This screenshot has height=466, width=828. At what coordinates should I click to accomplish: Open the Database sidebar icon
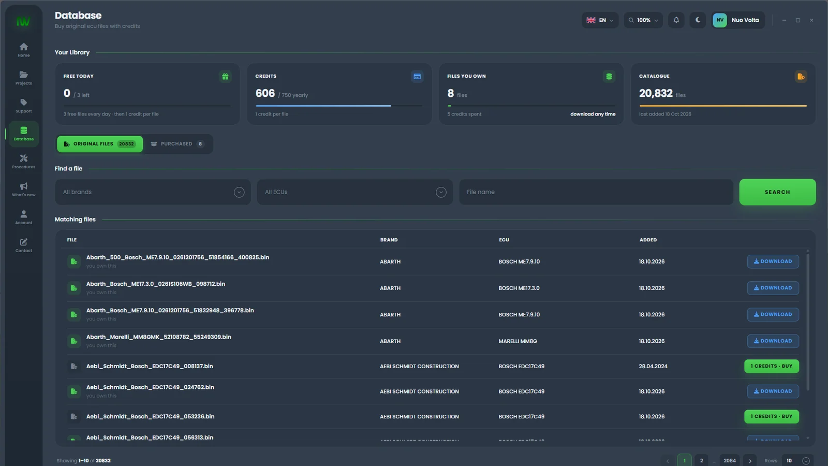tap(23, 134)
